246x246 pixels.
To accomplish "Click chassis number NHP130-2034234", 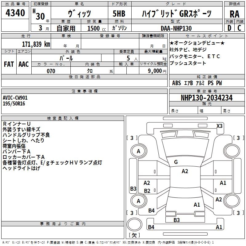I will point(207,98).
